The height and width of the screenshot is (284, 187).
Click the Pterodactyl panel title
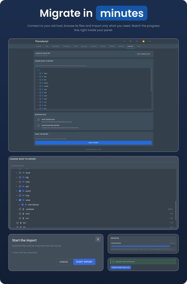[42, 41]
